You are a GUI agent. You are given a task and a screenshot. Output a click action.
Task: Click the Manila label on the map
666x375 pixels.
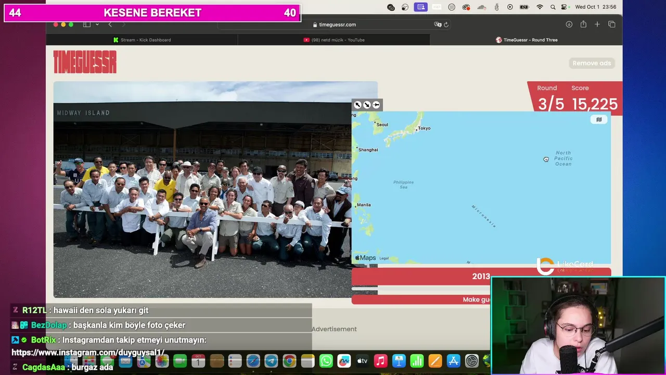364,205
